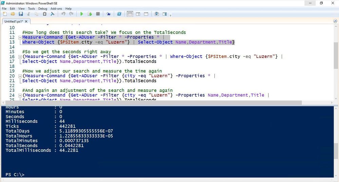Click .TotalSeconds on line 17

click(139, 61)
